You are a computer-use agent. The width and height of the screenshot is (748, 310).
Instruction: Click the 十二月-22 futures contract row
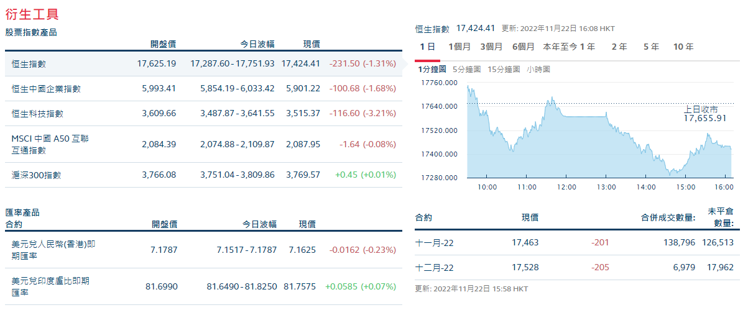[x=575, y=267]
